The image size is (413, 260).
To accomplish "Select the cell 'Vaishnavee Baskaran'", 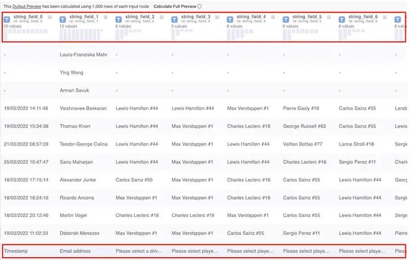I will click(83, 109).
